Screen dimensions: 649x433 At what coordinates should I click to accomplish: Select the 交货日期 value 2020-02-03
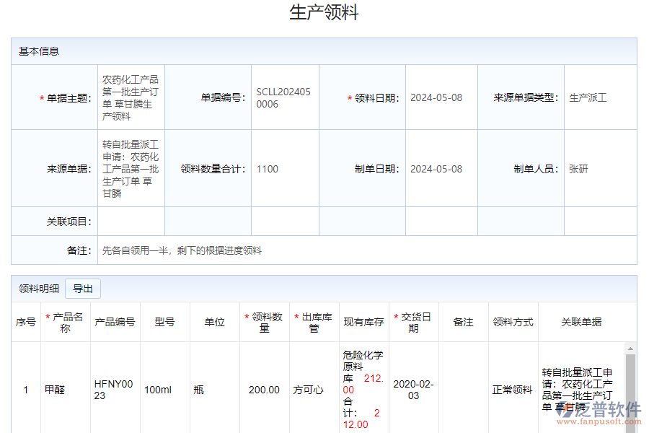tap(414, 390)
